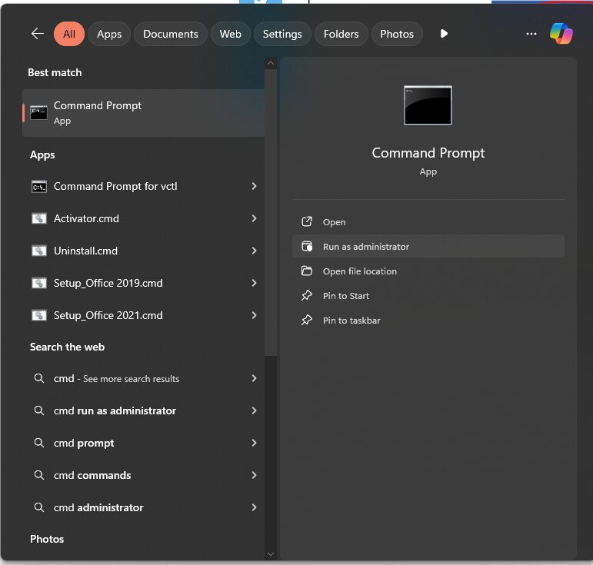Viewport: 593px width, 565px height.
Task: Open the Activator.cmd result
Action: 143,218
